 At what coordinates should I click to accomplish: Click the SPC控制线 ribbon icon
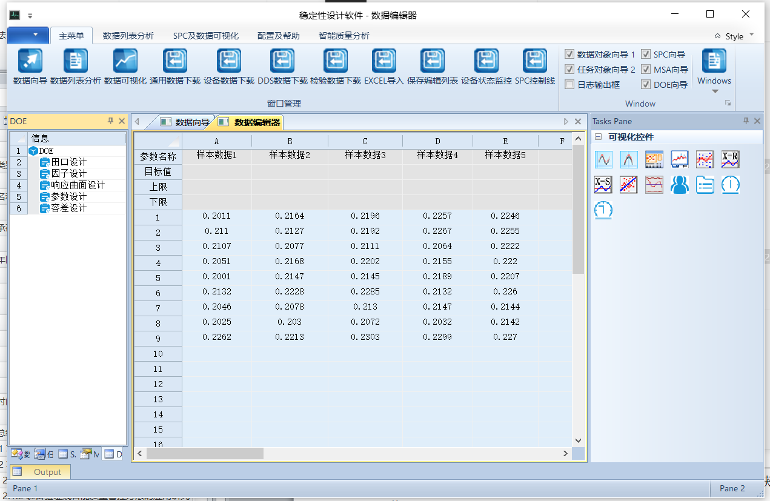click(534, 61)
